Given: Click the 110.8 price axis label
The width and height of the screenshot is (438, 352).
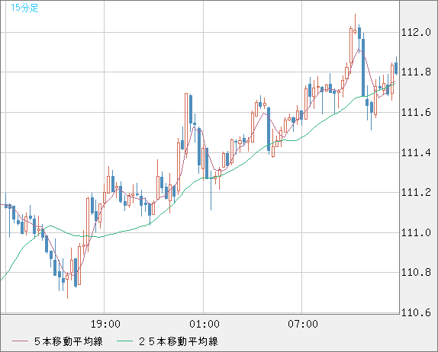Looking at the screenshot, I should [416, 273].
